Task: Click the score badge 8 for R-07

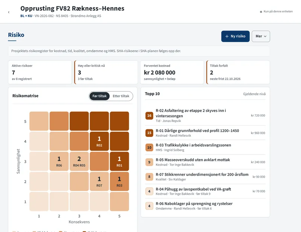Action: click(x=149, y=177)
